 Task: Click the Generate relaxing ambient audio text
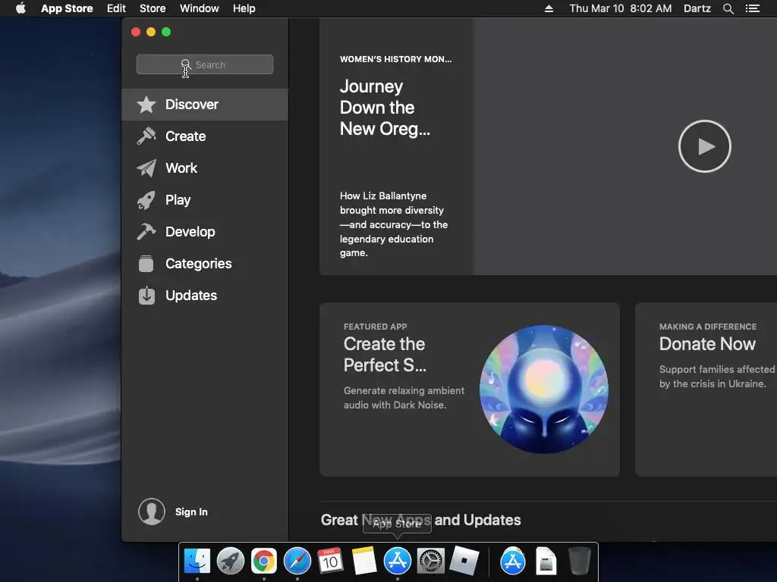point(404,397)
